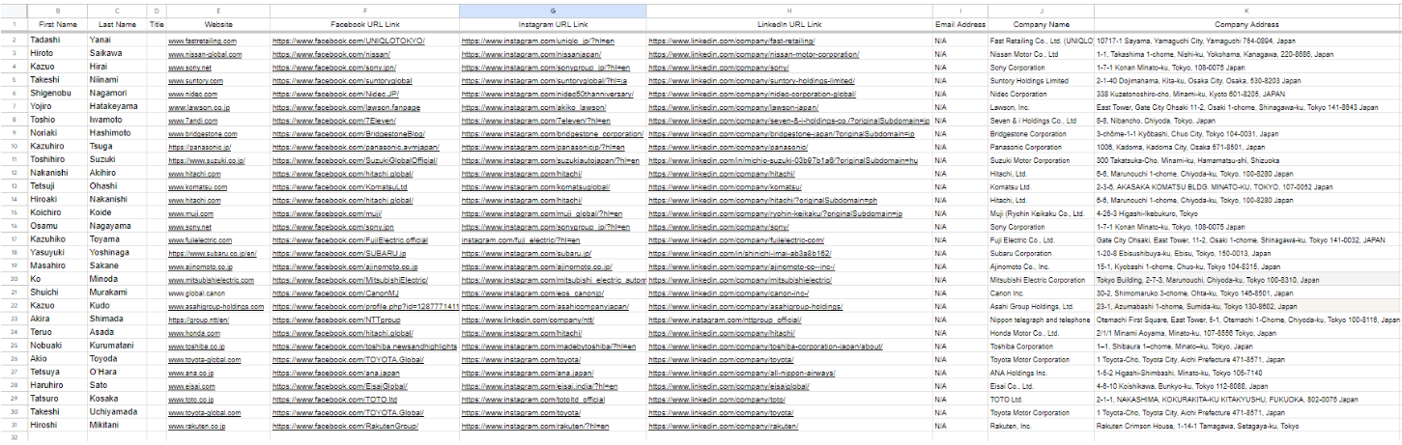The image size is (1402, 445).
Task: Open the facebook.com/UNIQLOTOKYO/ link
Action: click(348, 42)
